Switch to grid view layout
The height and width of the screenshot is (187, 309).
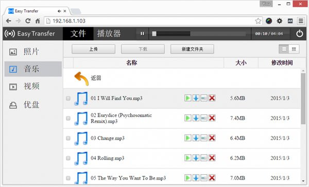pos(294,49)
